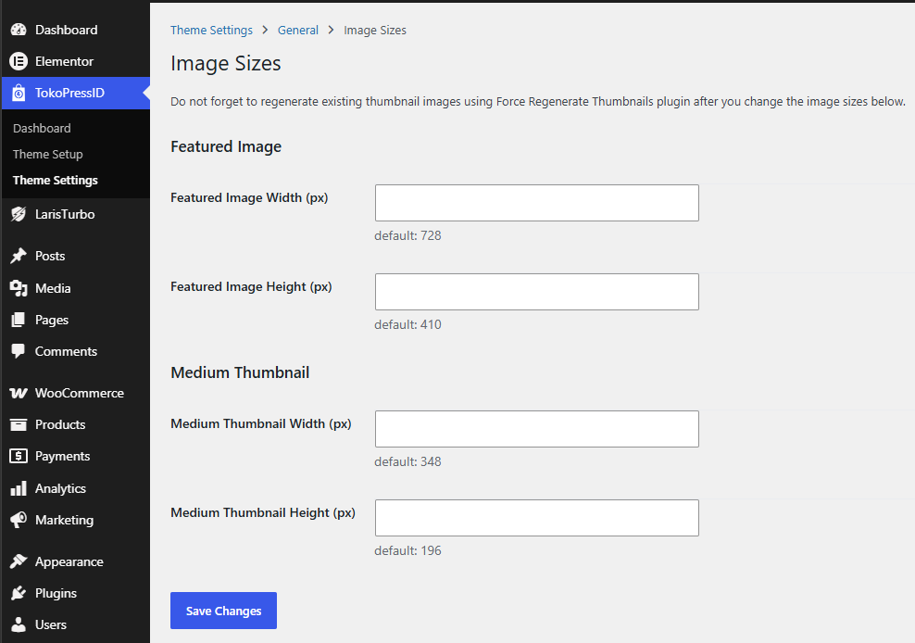Click the Dashboard gauge icon in sidebar

19,30
